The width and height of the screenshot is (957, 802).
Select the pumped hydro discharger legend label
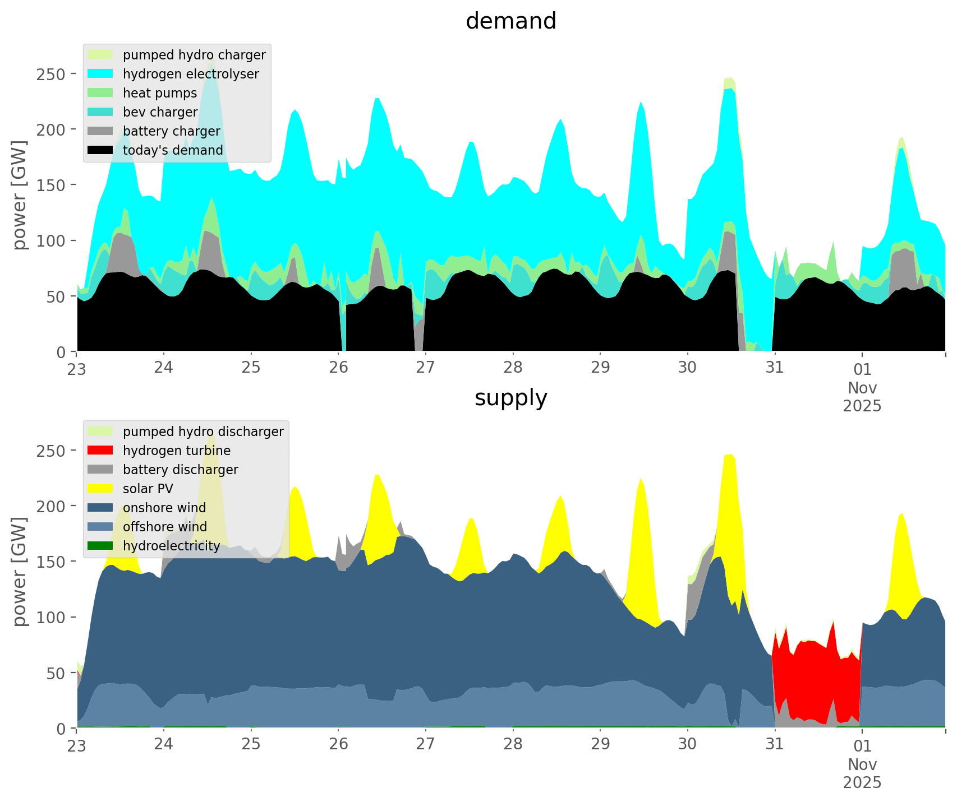pyautogui.click(x=203, y=432)
